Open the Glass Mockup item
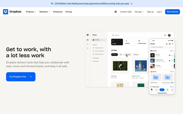The height and width of the screenshot is (114, 183). (x=98, y=54)
